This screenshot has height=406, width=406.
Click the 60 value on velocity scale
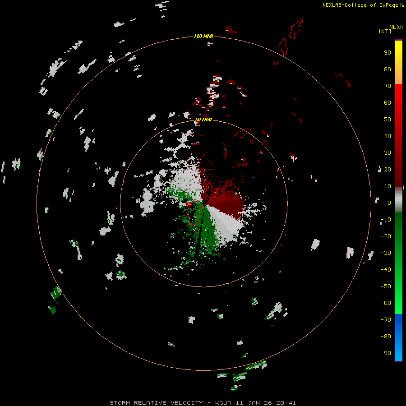(x=388, y=103)
